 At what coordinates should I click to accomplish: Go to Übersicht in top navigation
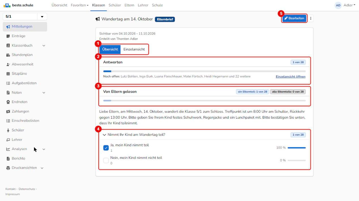[x=59, y=5]
